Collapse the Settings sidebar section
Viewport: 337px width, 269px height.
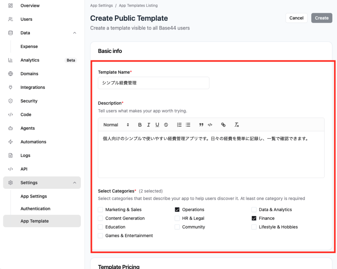tap(75, 183)
